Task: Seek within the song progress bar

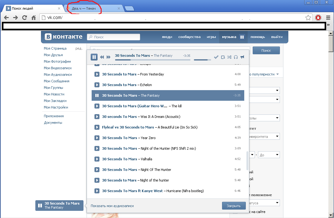Action: point(153,60)
